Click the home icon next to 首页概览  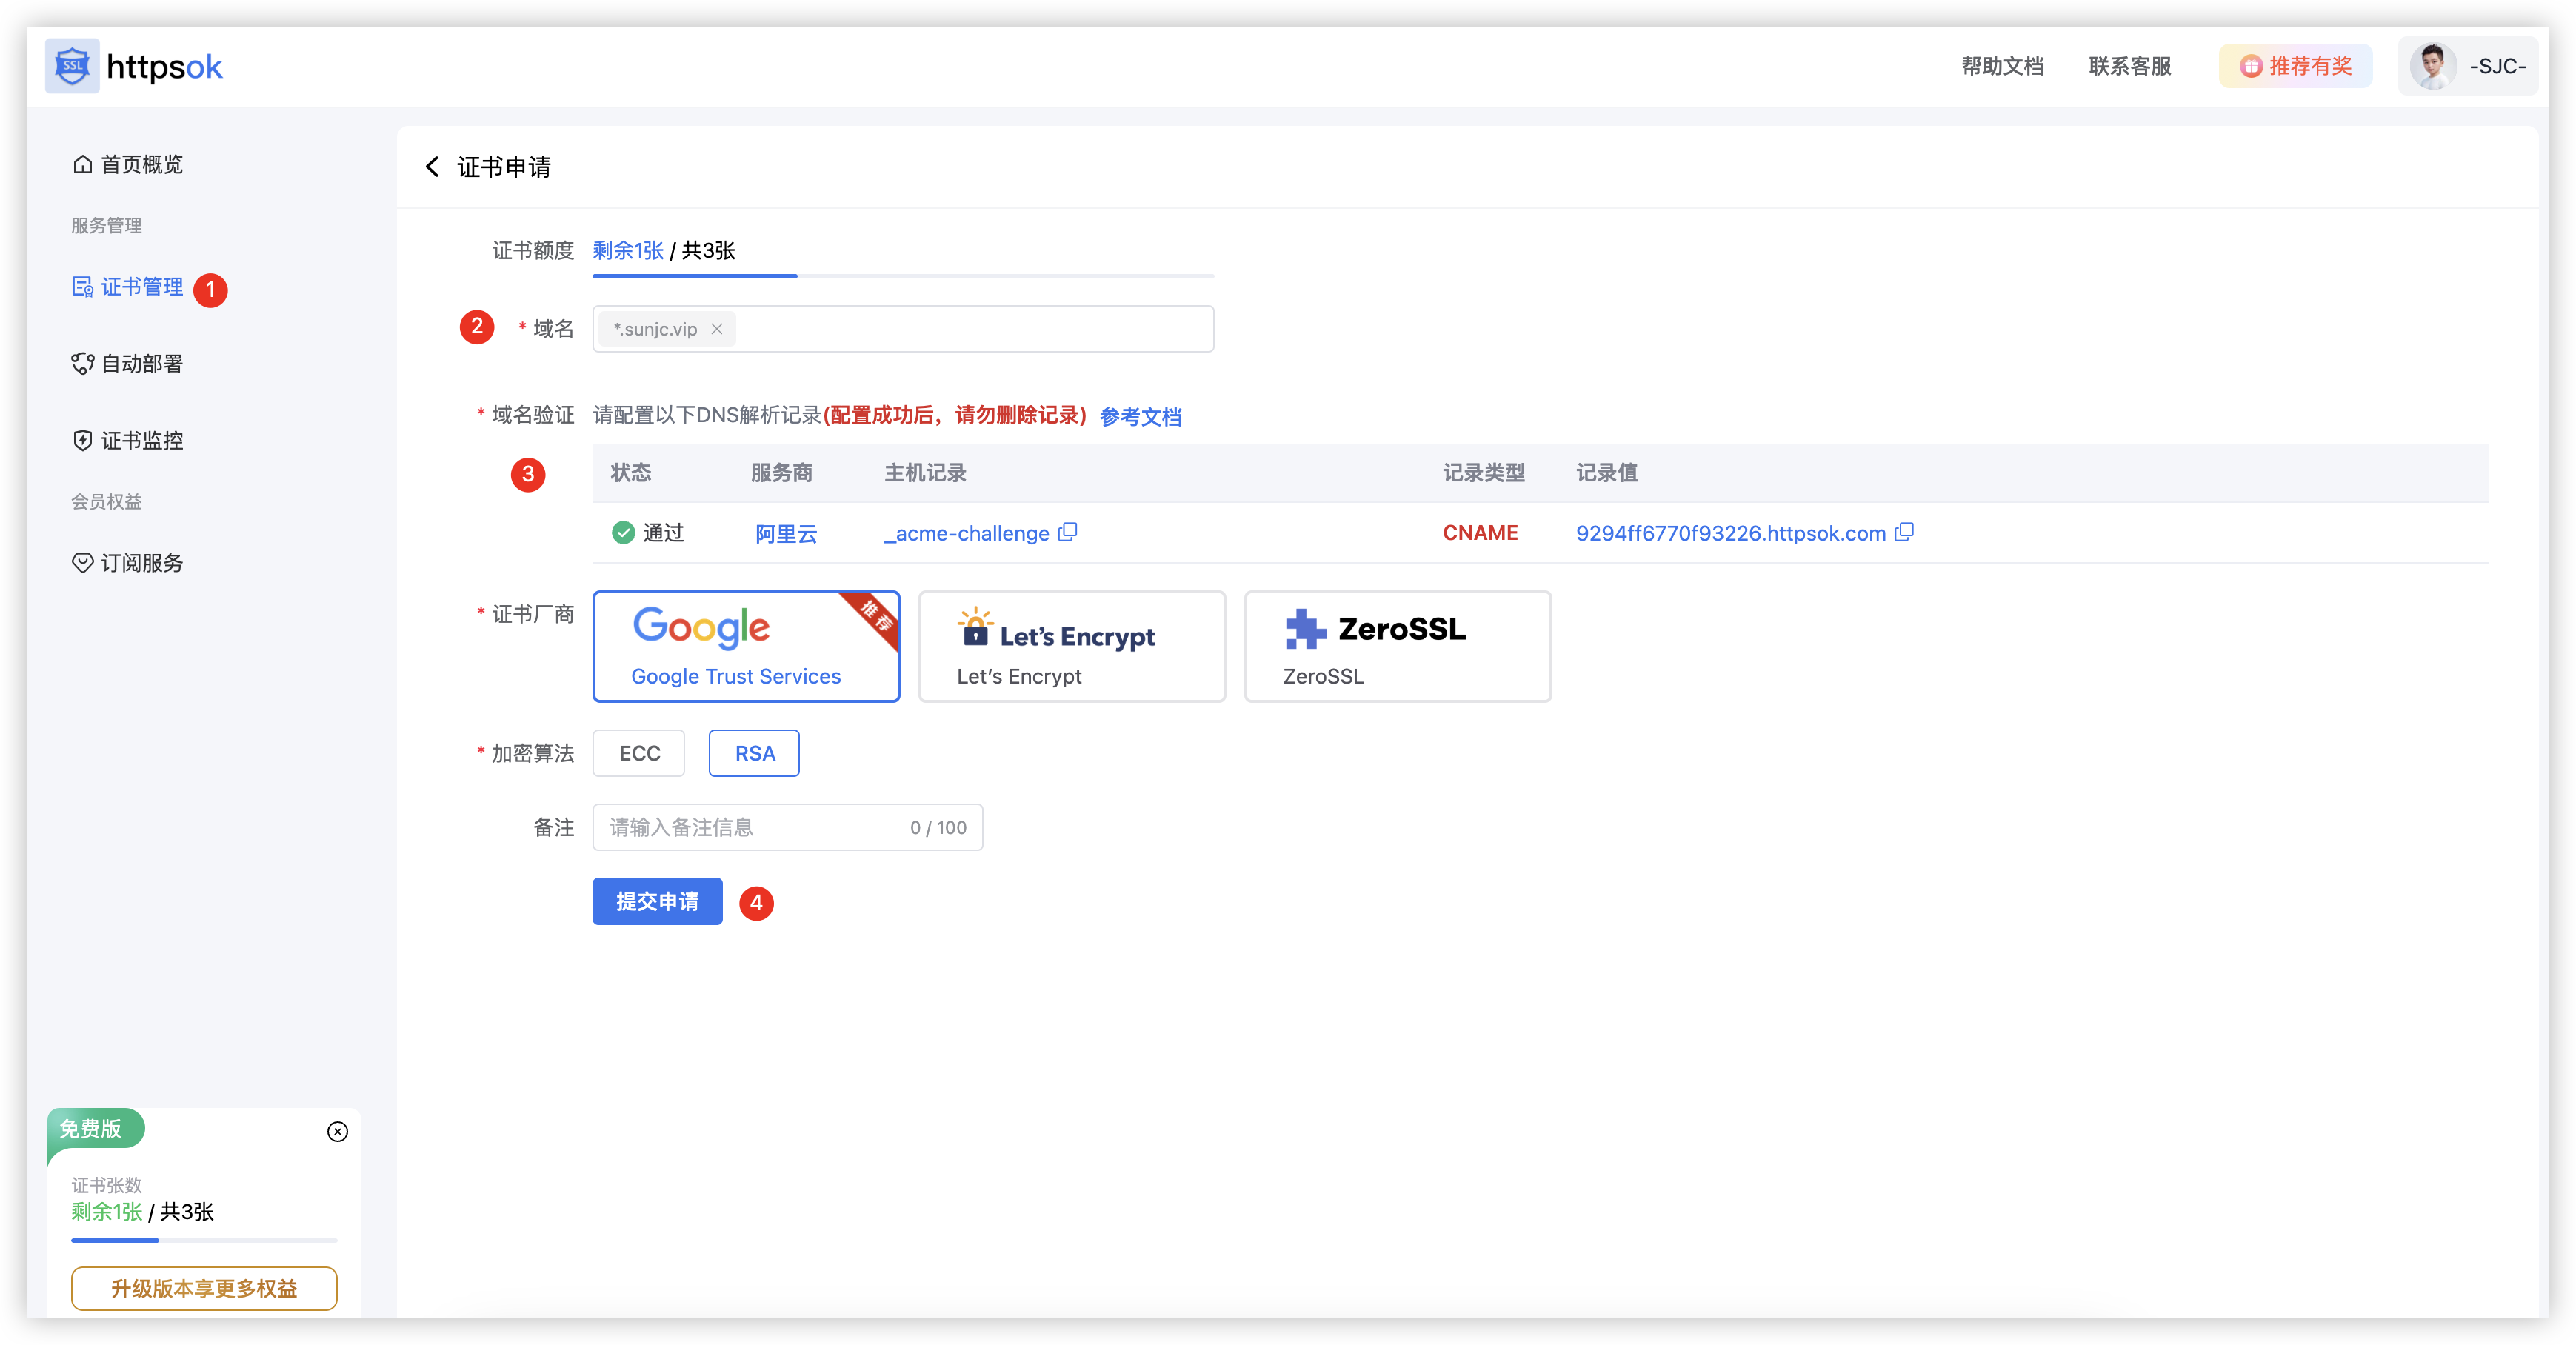coord(82,164)
